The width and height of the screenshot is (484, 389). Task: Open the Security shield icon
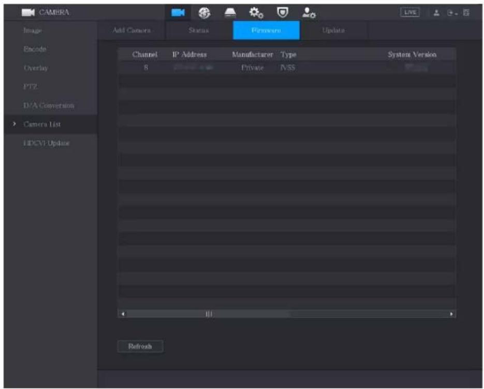[283, 12]
